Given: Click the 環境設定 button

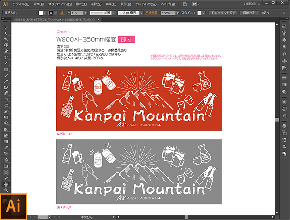Looking at the screenshot, I should 249,13.
